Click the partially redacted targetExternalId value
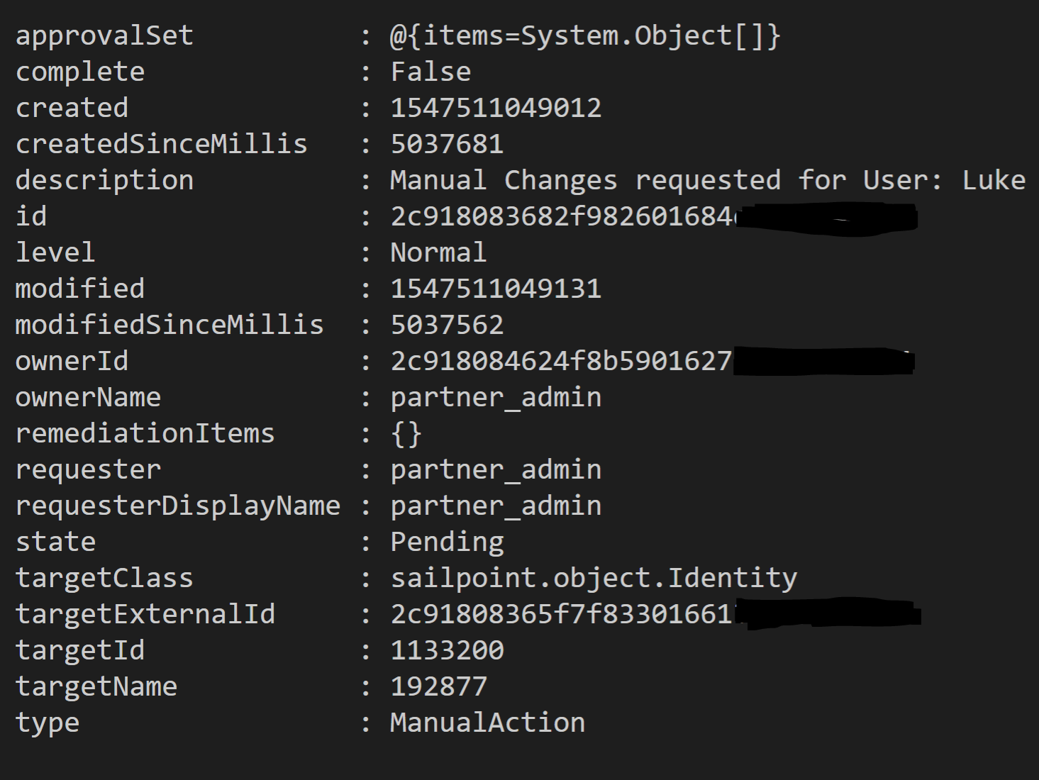 click(560, 614)
